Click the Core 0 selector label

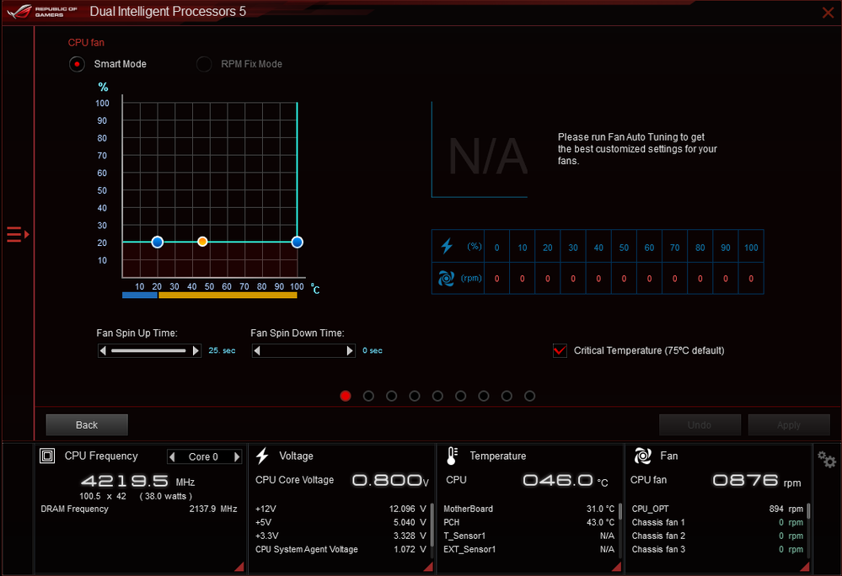[x=203, y=457]
